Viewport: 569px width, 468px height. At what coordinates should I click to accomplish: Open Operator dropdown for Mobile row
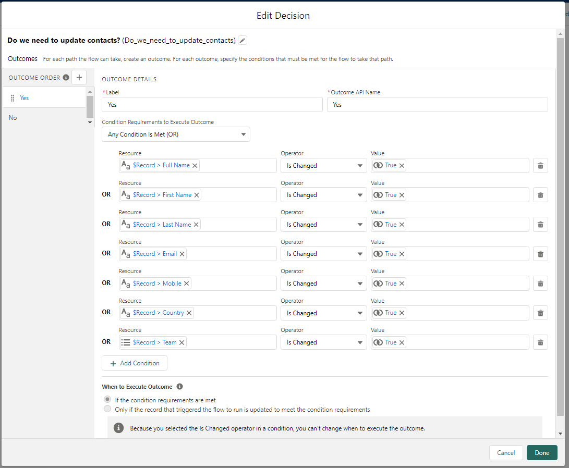pos(323,284)
